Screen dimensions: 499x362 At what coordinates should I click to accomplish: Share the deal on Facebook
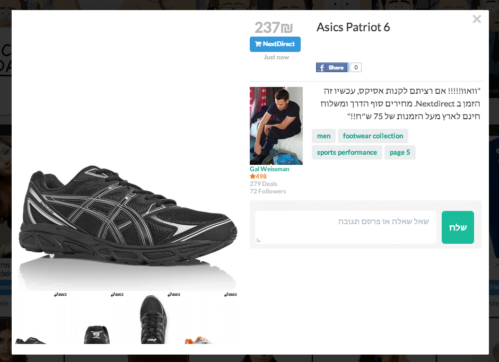[332, 67]
